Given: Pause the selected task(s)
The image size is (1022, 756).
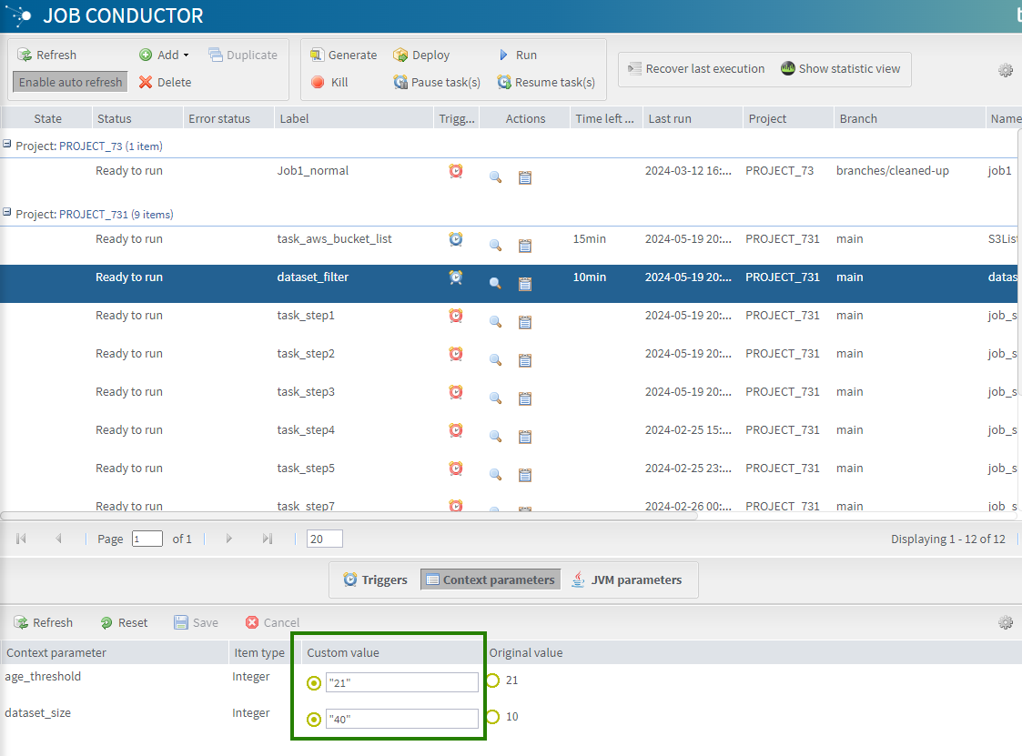Looking at the screenshot, I should tap(437, 81).
